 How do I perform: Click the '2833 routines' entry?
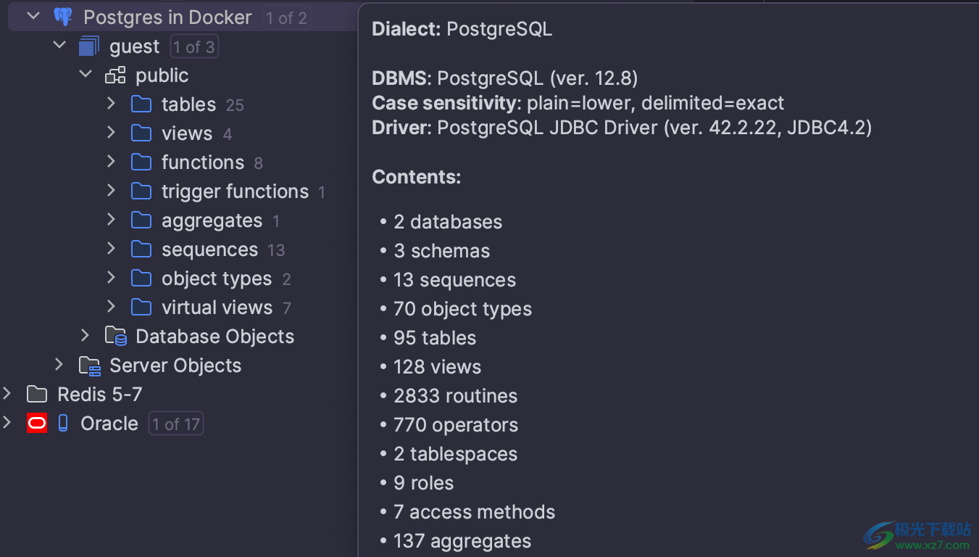pyautogui.click(x=456, y=396)
